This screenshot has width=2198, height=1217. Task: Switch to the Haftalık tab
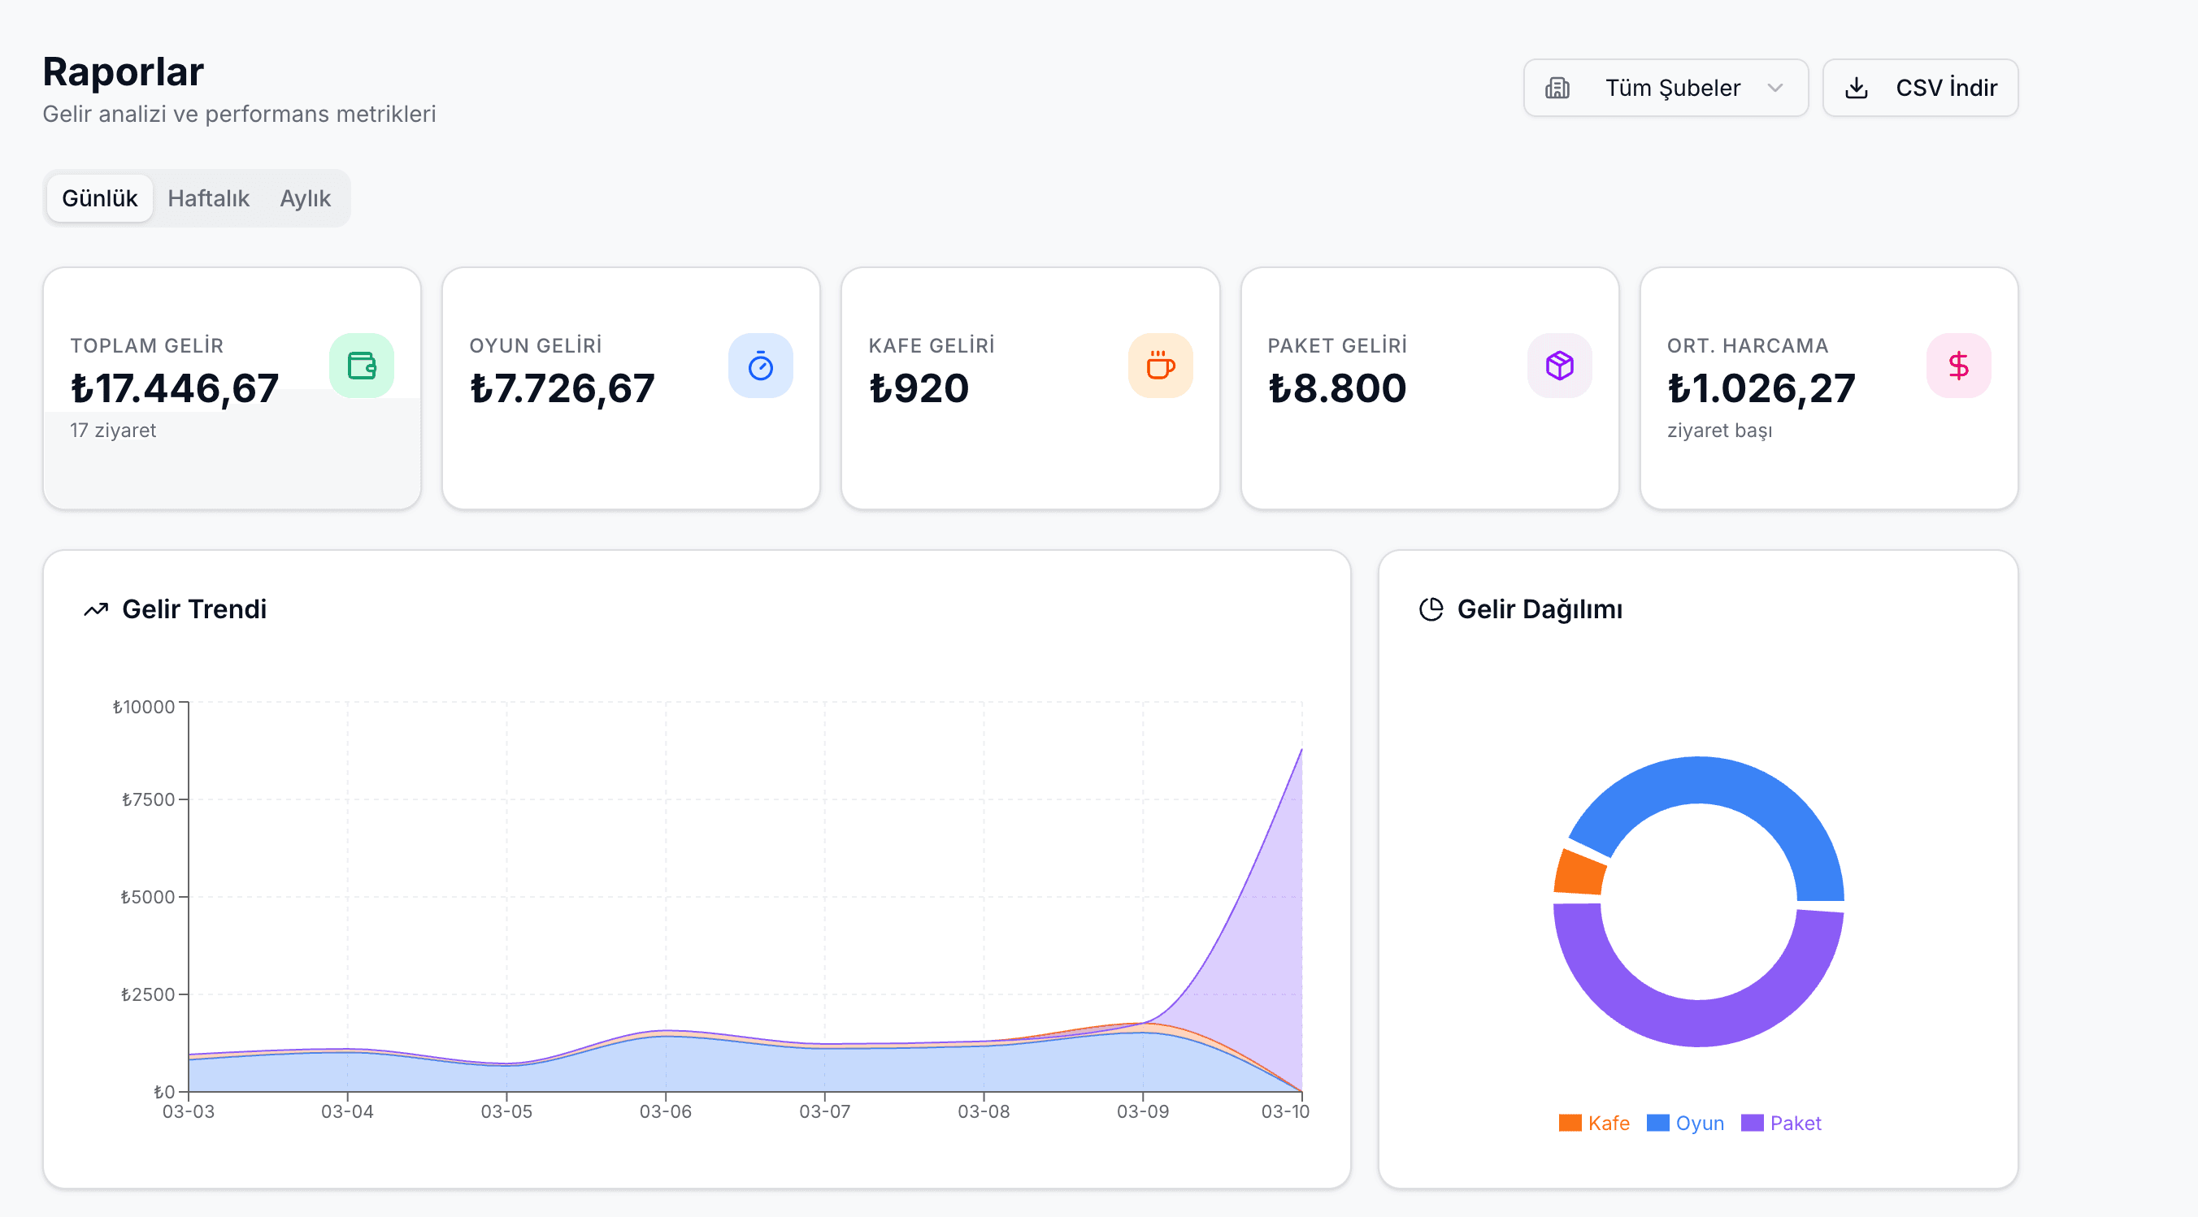(x=208, y=198)
